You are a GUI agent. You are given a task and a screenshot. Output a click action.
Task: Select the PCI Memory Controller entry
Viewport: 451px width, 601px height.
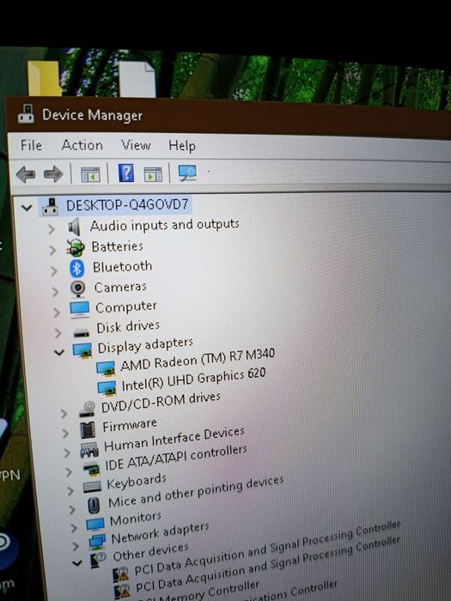pos(198,592)
